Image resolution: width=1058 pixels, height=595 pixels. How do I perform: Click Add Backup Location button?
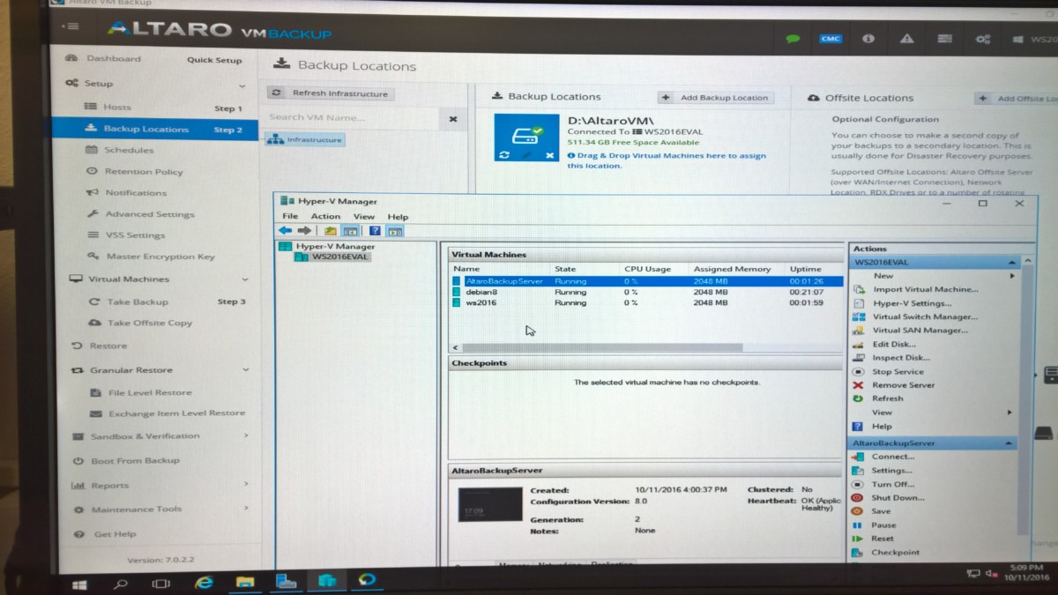pyautogui.click(x=716, y=98)
